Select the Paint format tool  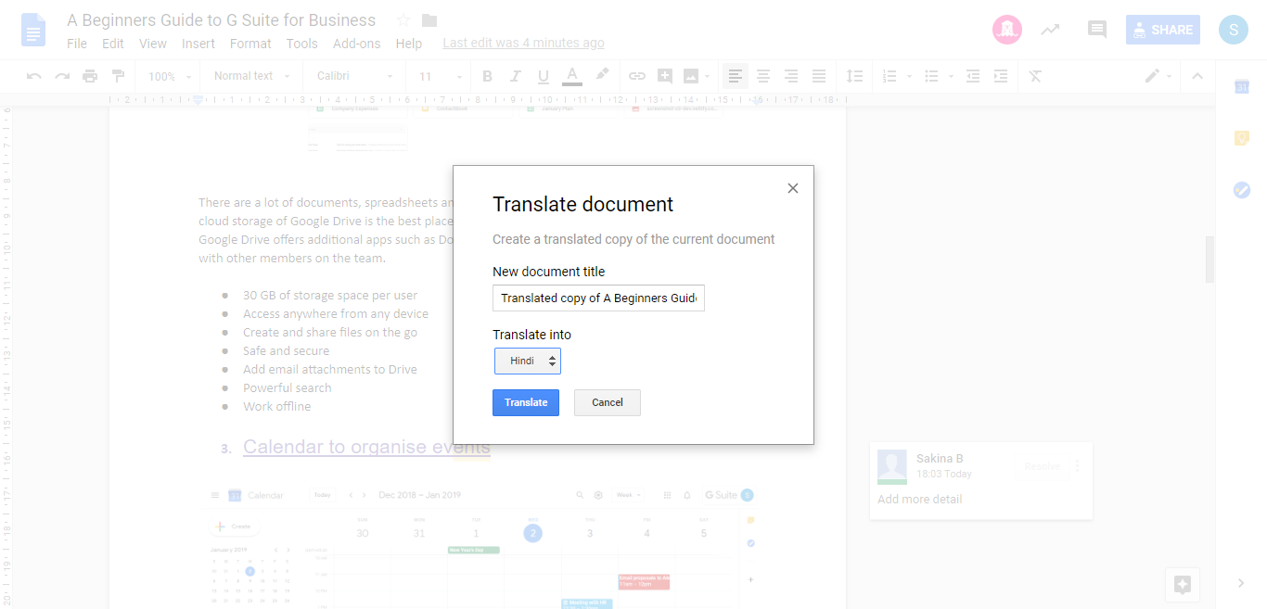[x=118, y=76]
